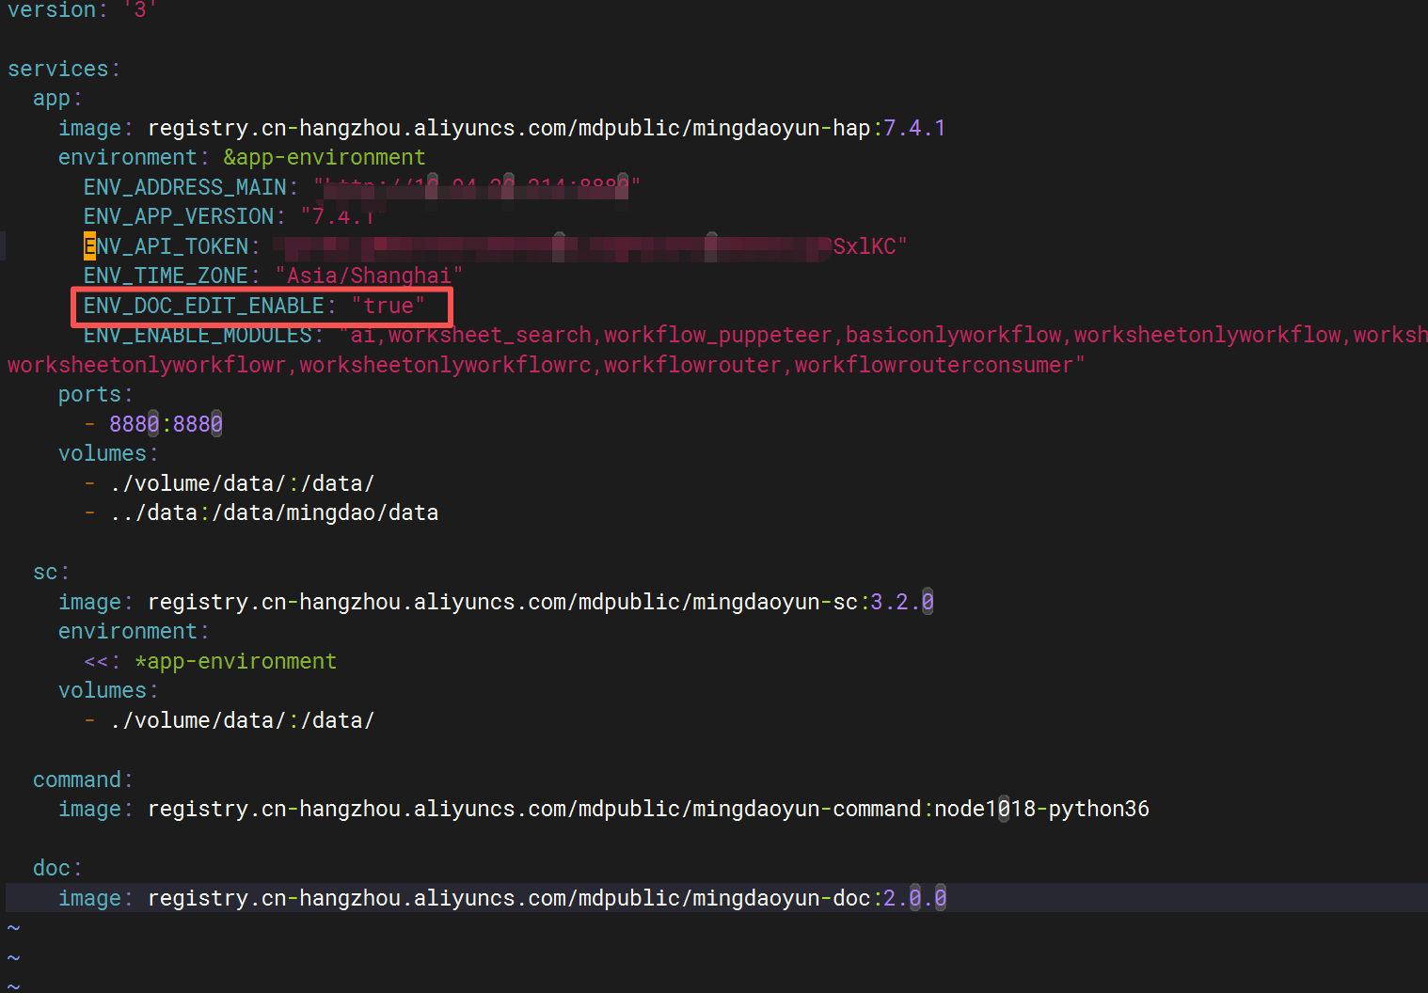
Task: Click the "command:" service key
Action: [x=84, y=780]
